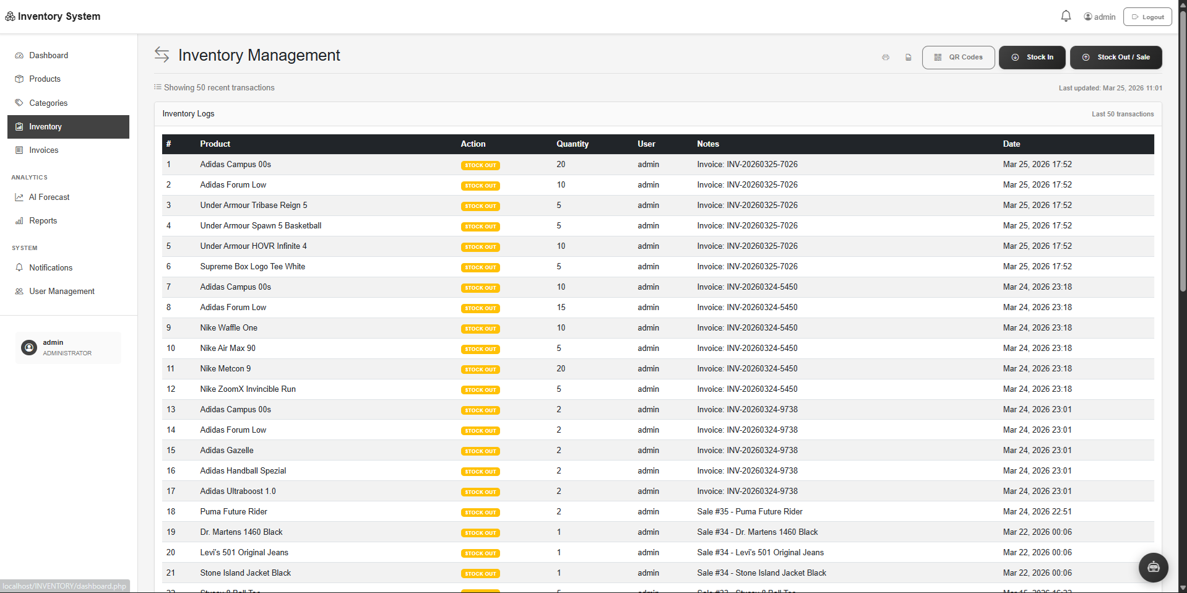
Task: Click the document export icon in the toolbar
Action: click(x=909, y=57)
